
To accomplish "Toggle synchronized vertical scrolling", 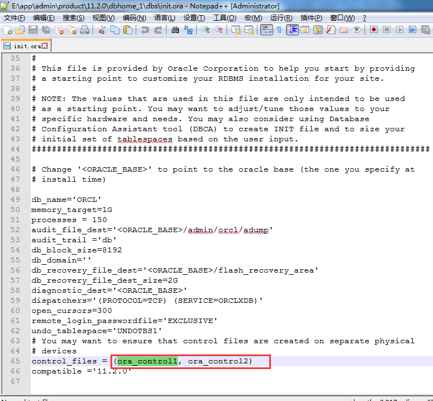I will [x=236, y=30].
